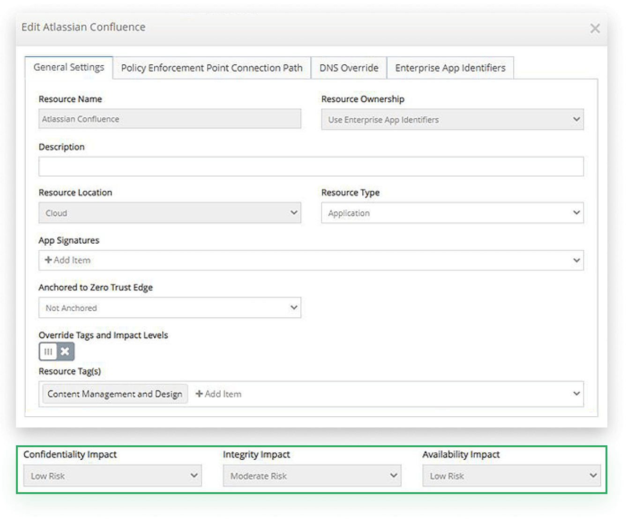Click the Resource Name field

click(170, 119)
